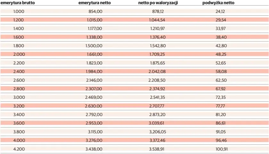This screenshot has width=269, height=154.
Task: Click the 3.372,46 valorized amount
Action: [x=157, y=140]
